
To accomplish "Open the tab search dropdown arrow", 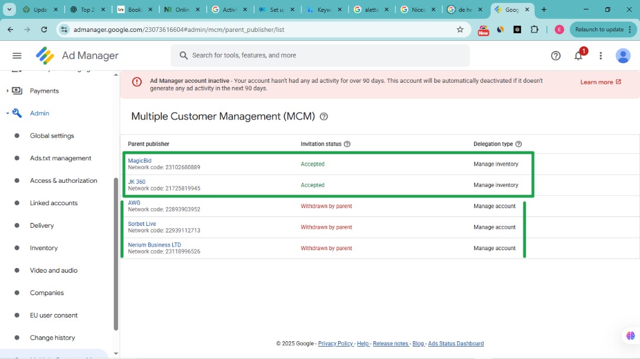I will (9, 9).
